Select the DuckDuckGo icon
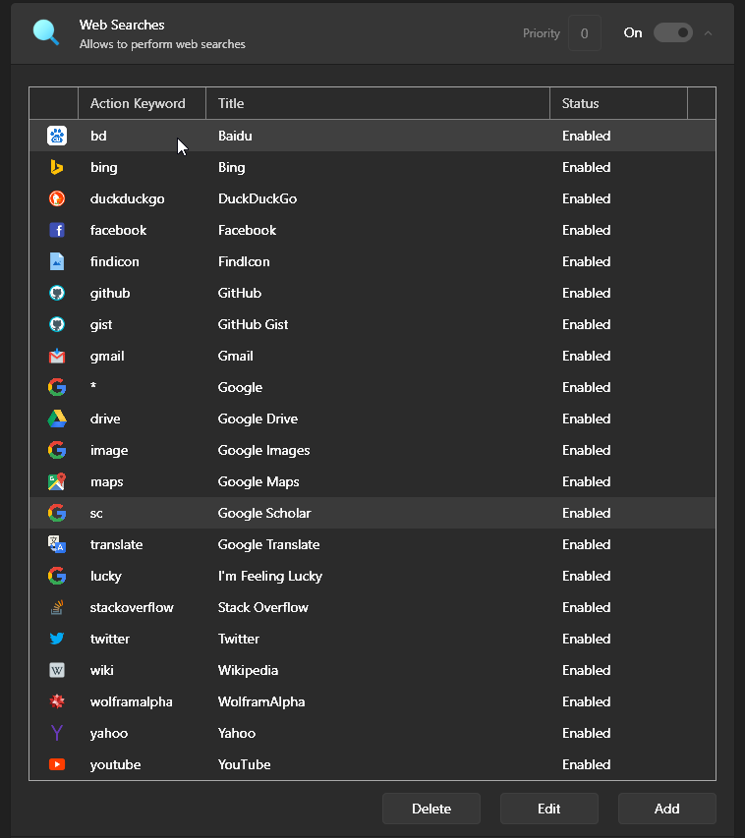Screen dimensions: 745x838 56,198
